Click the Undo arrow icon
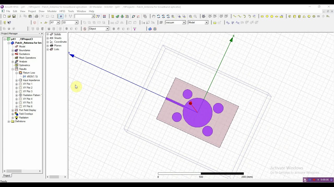 point(47,16)
